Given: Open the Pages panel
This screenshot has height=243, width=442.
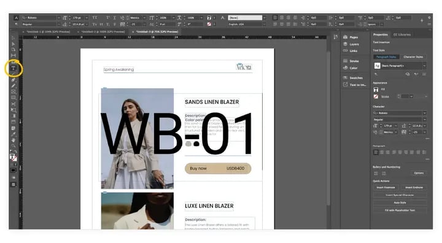Looking at the screenshot, I should point(351,37).
